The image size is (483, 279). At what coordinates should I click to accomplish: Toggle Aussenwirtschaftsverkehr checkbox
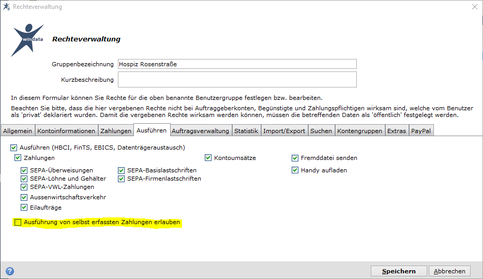[24, 197]
